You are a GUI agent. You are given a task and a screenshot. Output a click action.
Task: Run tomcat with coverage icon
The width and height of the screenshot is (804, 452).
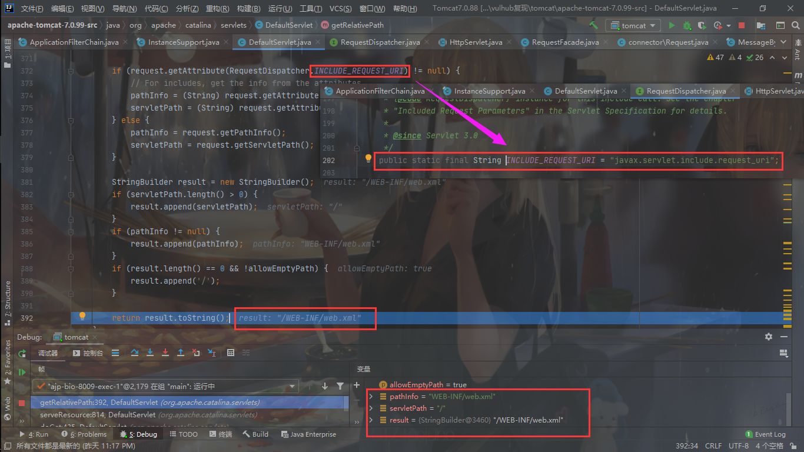(x=702, y=25)
